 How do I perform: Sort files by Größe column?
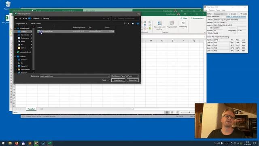(x=109, y=27)
